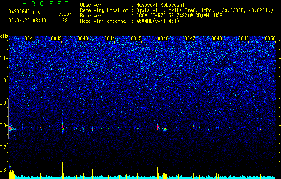Image resolution: width=281 pixels, height=179 pixels.
Task: Select observer name Masayuki Kobayashi
Action: (160, 5)
